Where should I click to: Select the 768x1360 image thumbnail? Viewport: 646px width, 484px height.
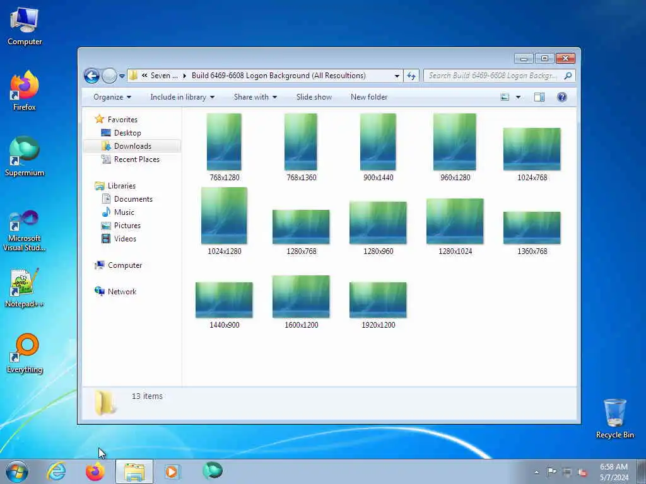pyautogui.click(x=301, y=142)
